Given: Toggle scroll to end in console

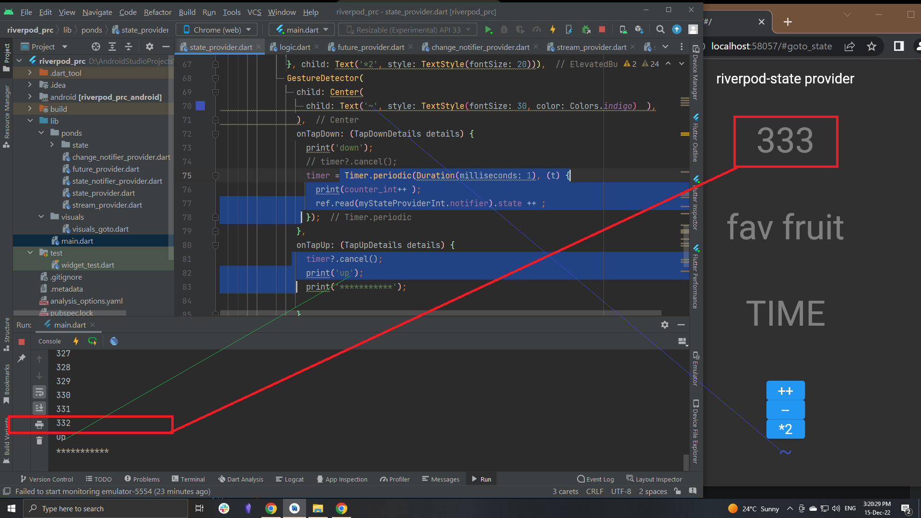Looking at the screenshot, I should pyautogui.click(x=39, y=408).
